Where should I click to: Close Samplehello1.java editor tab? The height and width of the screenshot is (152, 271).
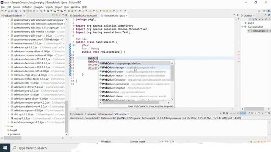coord(127,16)
